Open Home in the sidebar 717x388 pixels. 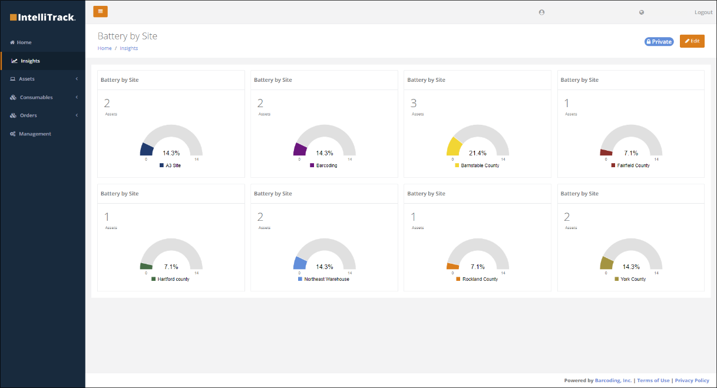42,42
